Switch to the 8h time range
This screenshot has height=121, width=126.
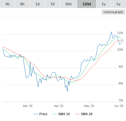(x=22, y=4)
